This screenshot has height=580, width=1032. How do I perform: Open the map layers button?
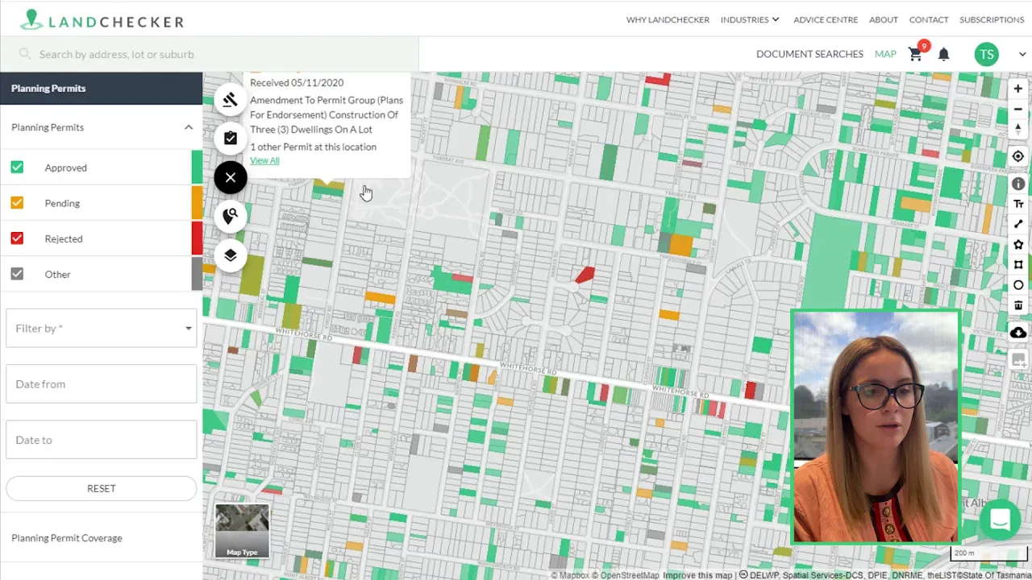point(231,255)
